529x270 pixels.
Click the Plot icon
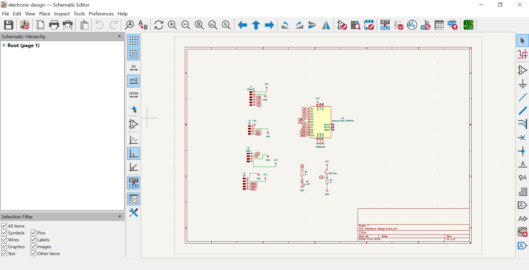tap(68, 25)
